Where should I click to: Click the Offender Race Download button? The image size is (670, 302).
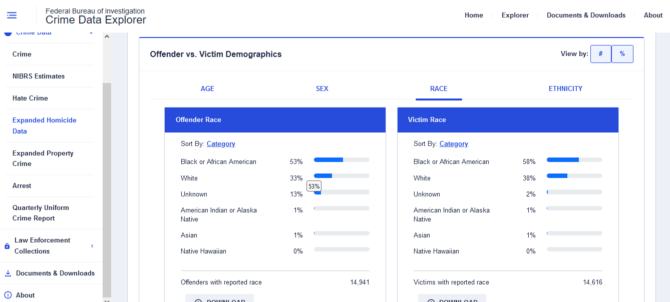(219, 299)
